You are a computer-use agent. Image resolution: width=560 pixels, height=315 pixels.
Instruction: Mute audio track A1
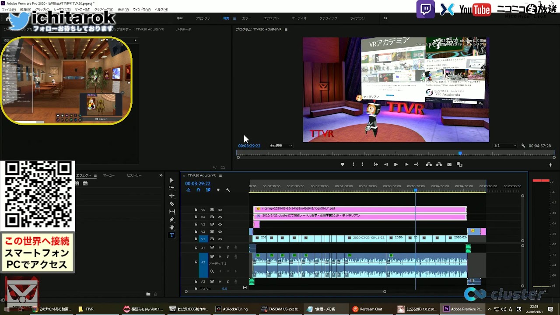220,248
